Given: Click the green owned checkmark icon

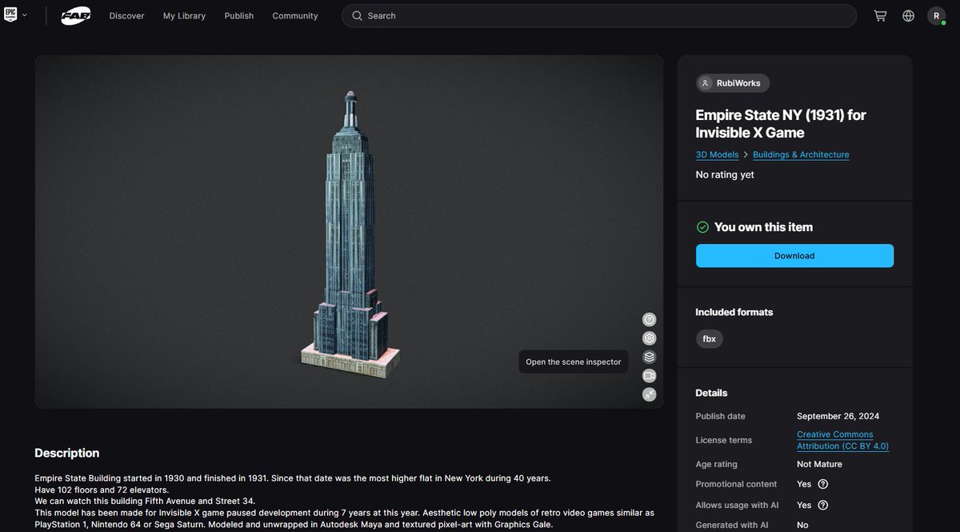Looking at the screenshot, I should pyautogui.click(x=702, y=227).
